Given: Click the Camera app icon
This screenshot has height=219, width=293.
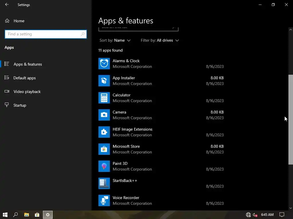Looking at the screenshot, I should (x=104, y=115).
